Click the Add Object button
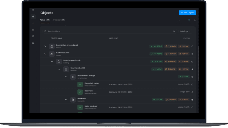Image resolution: width=228 pixels, height=128 pixels. (x=187, y=13)
